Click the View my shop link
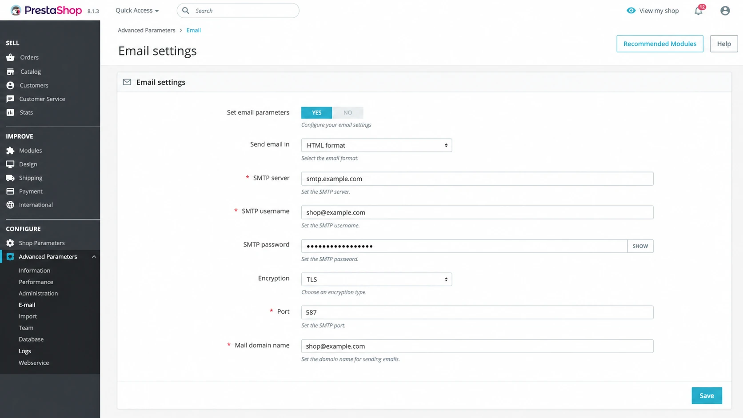 (x=653, y=11)
